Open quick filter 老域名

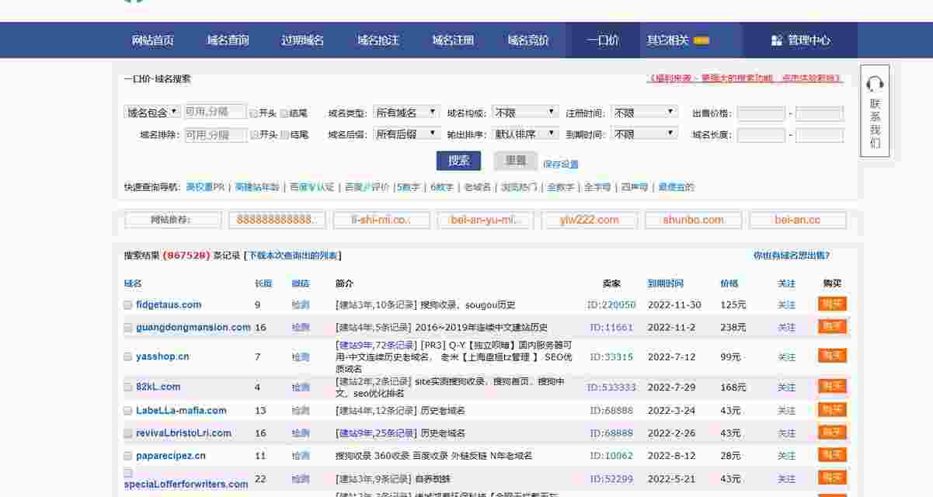click(x=477, y=187)
